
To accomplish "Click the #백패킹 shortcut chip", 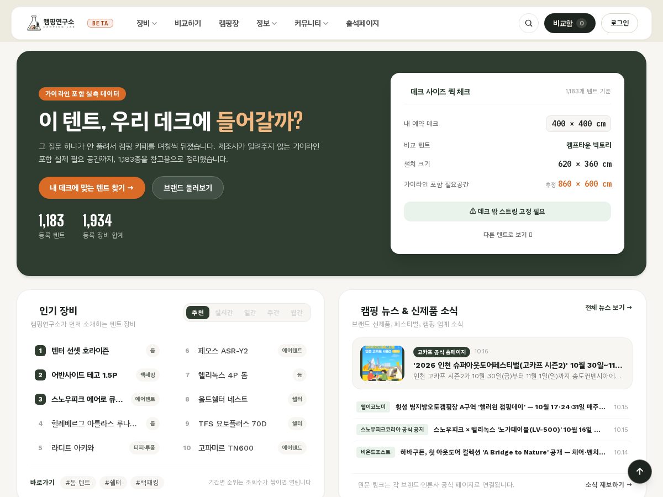I will [x=147, y=483].
